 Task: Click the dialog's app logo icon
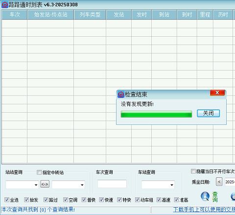tap(121, 95)
